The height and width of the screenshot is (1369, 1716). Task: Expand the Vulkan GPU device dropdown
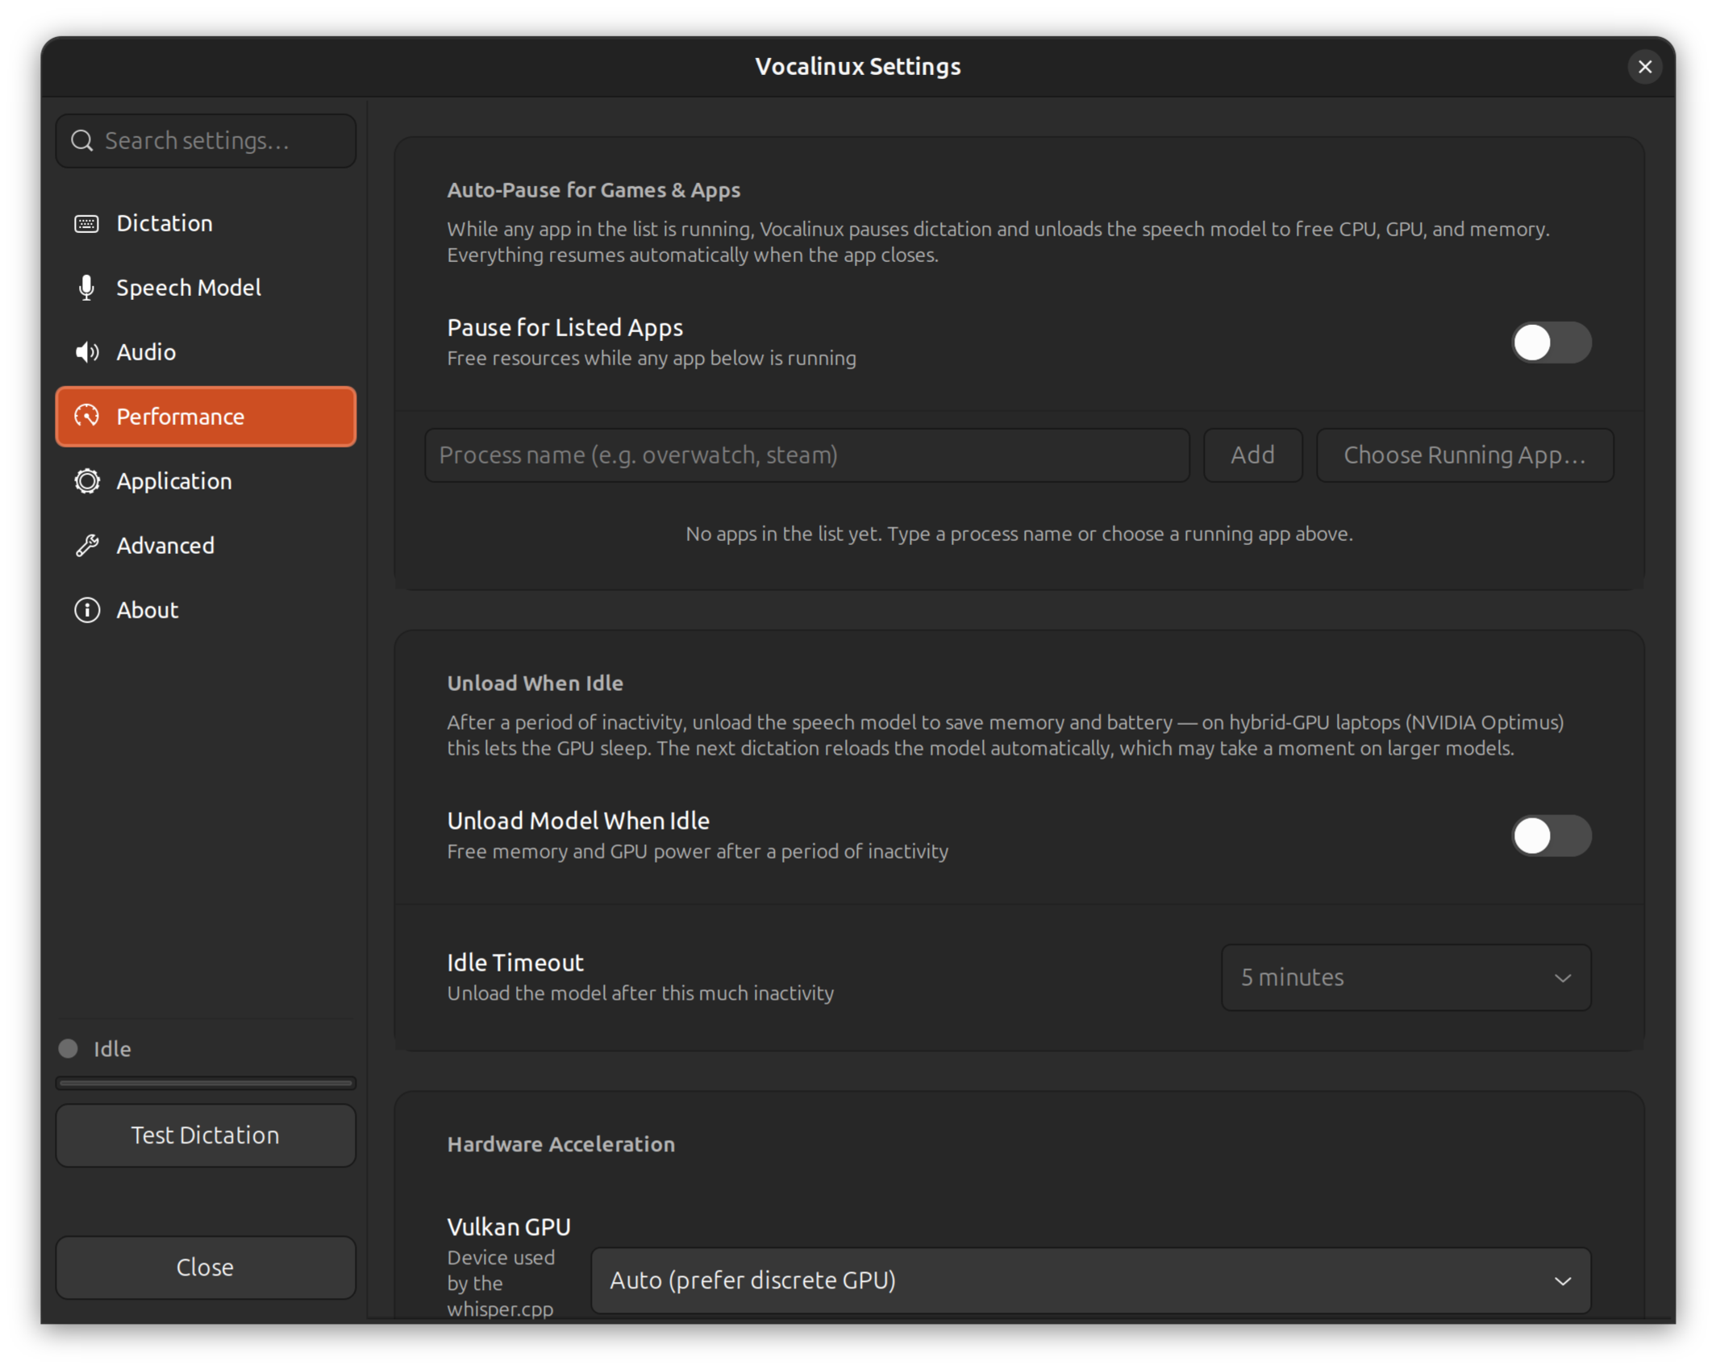(1090, 1280)
